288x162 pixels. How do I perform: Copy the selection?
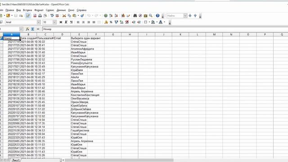(x=69, y=16)
